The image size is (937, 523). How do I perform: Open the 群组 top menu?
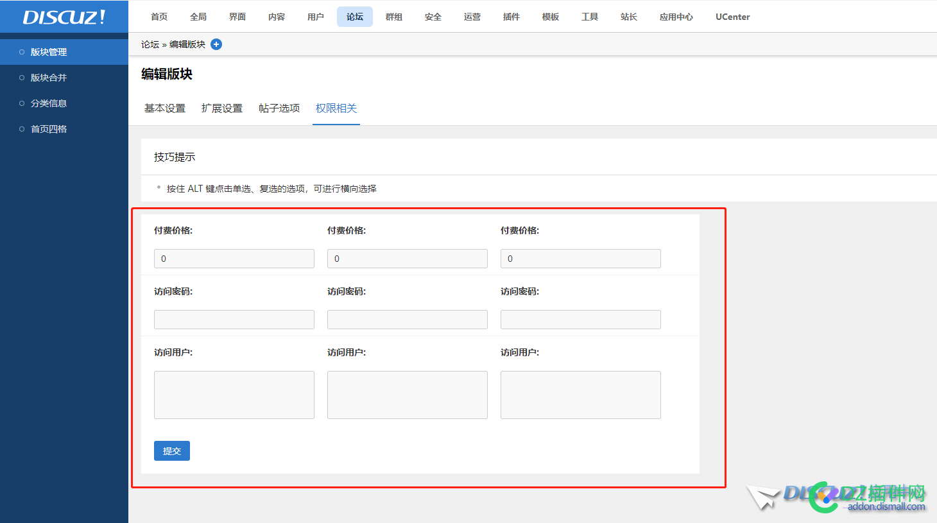click(x=394, y=17)
